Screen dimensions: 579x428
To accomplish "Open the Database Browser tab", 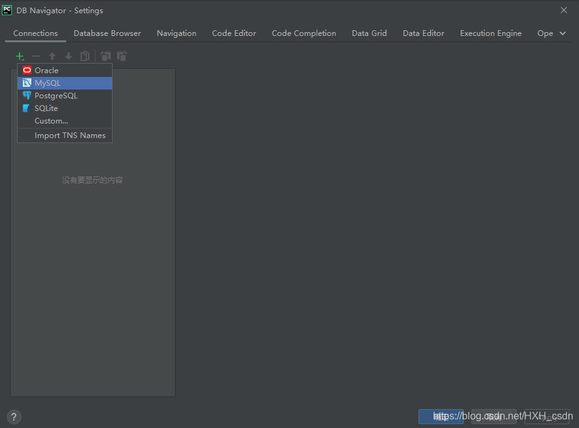I will point(108,33).
